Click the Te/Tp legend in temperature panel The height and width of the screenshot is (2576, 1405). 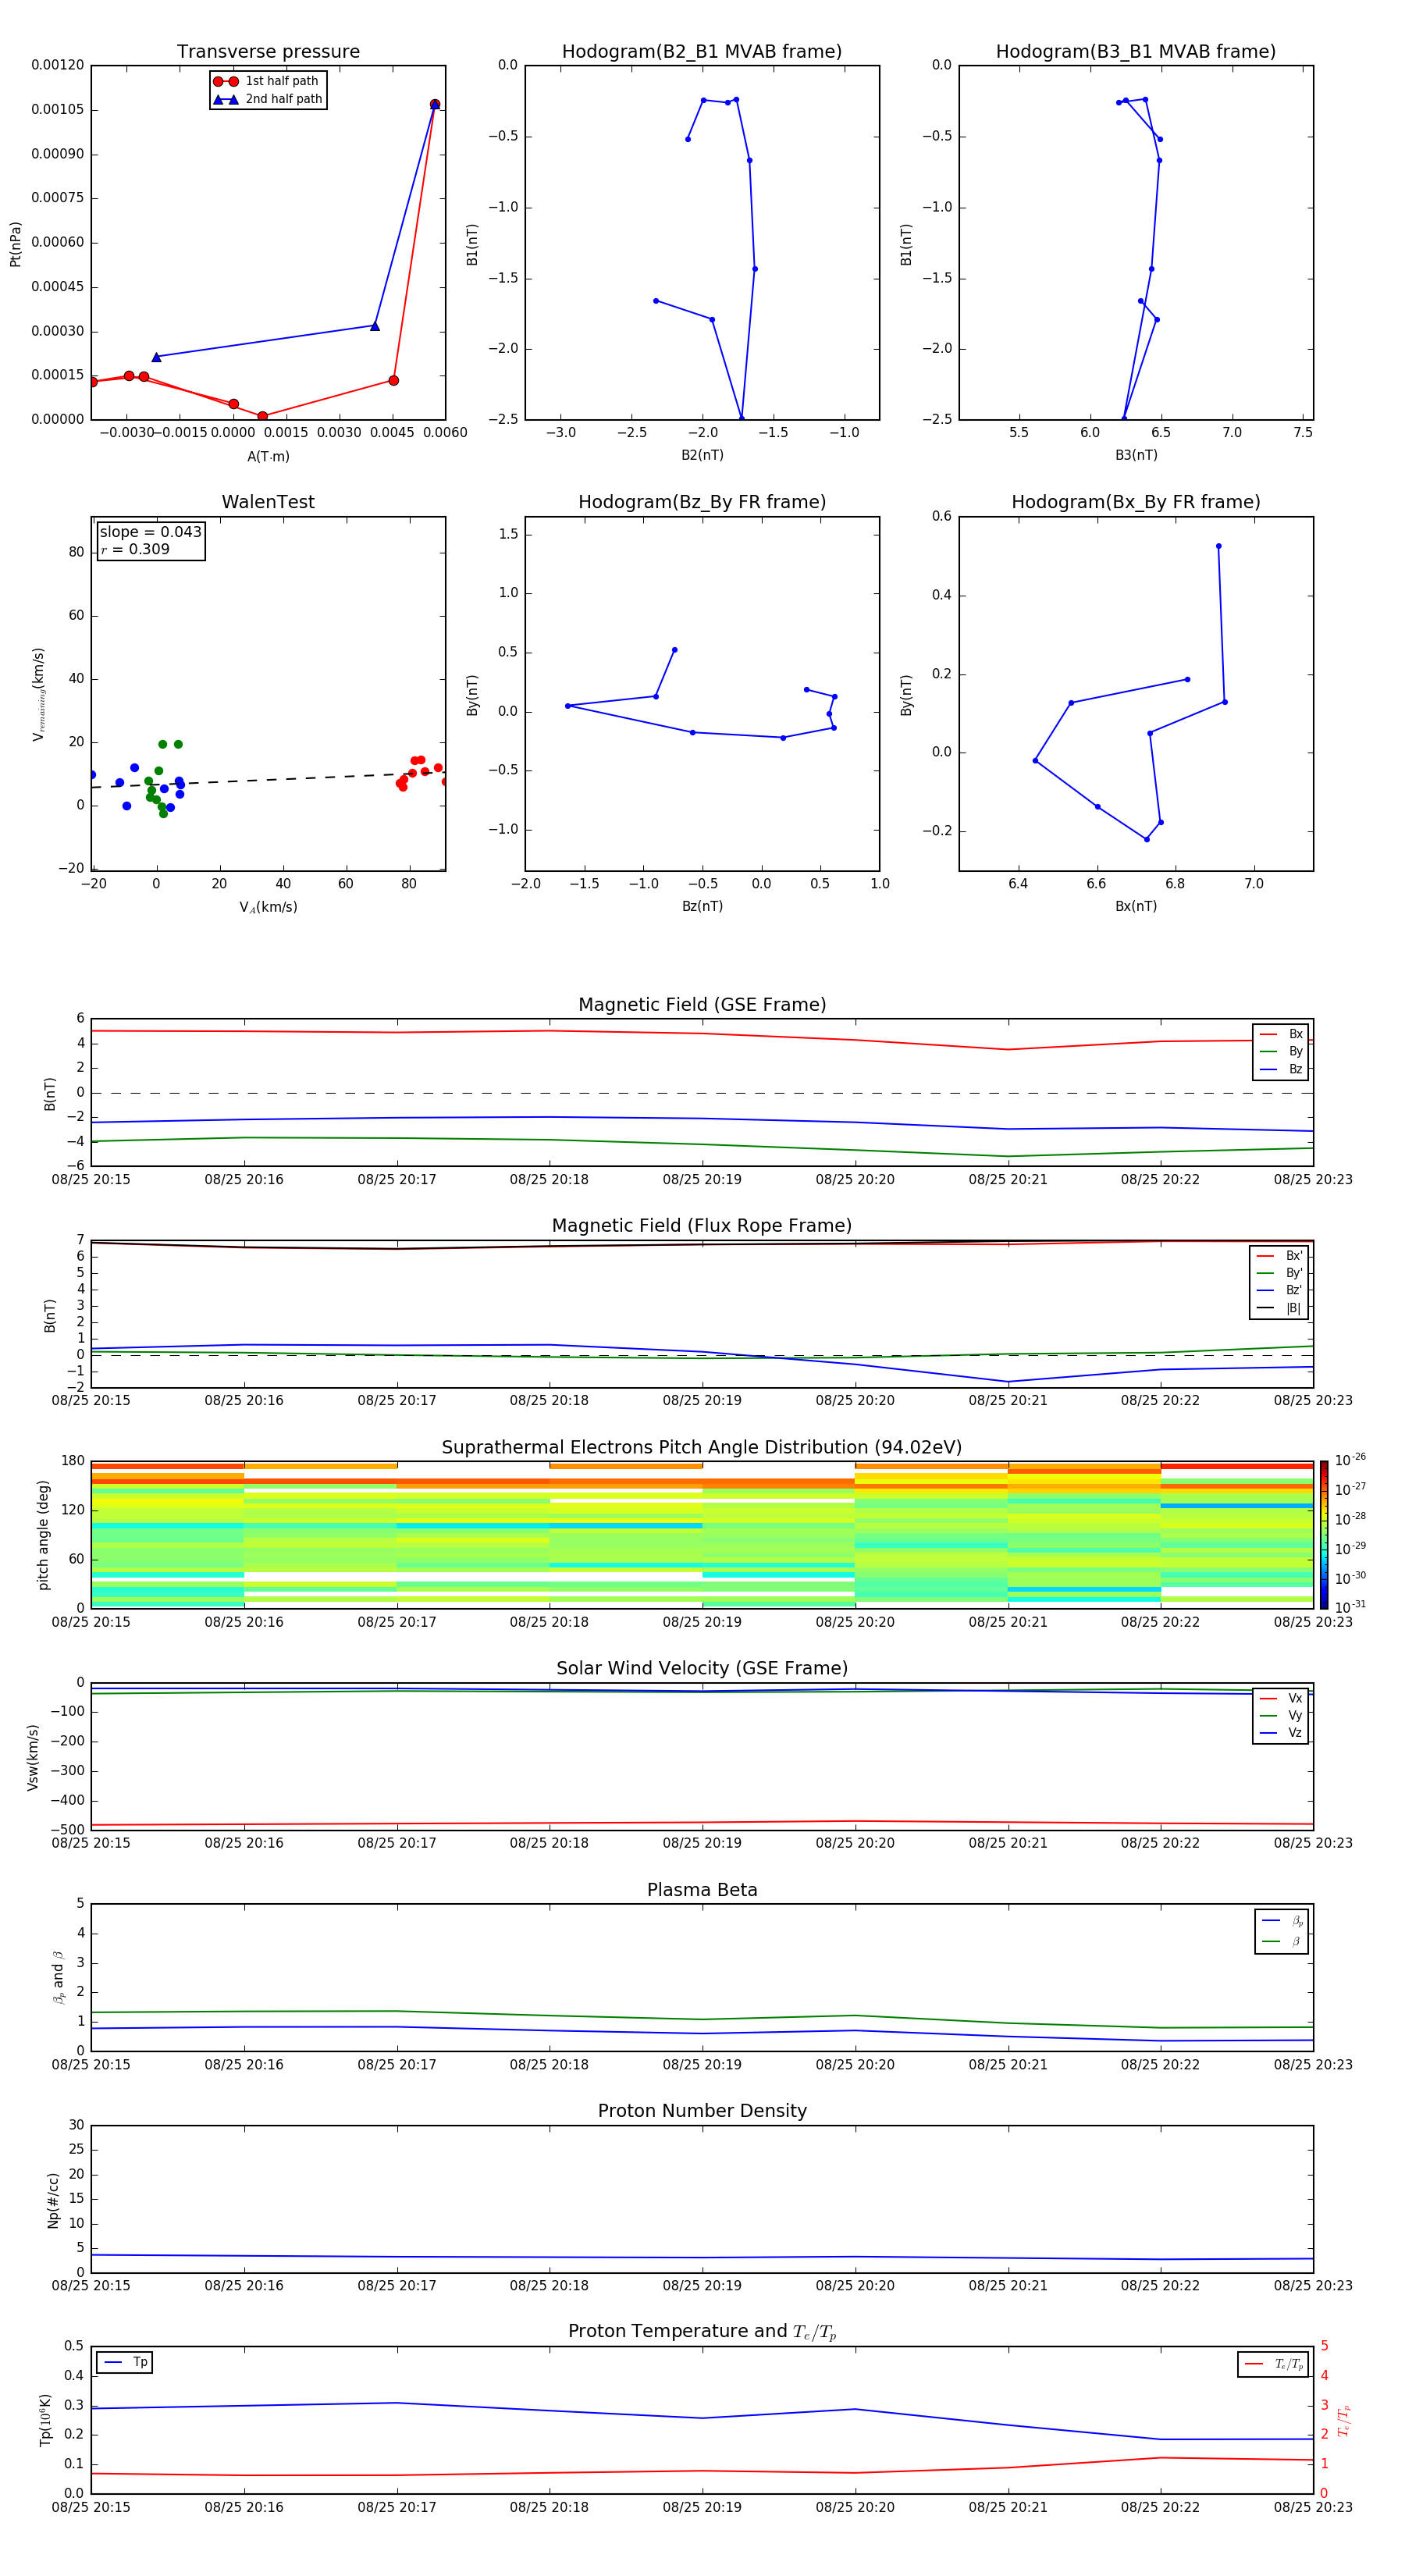pos(1273,2364)
